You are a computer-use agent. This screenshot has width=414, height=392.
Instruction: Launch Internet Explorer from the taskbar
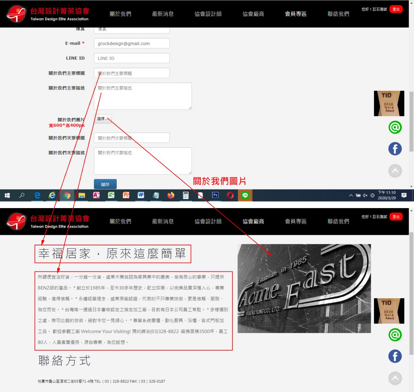(x=52, y=195)
